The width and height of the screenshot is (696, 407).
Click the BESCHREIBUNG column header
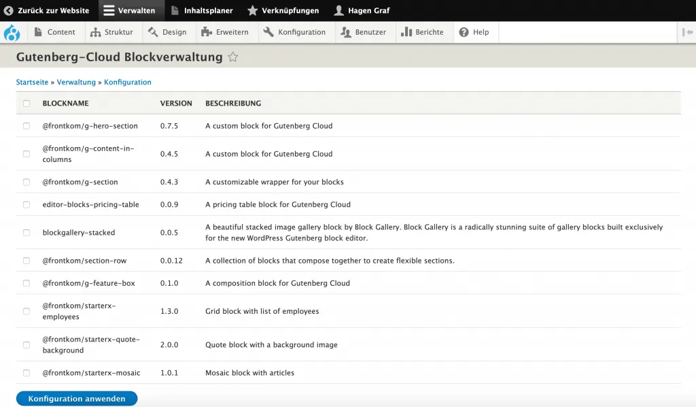(233, 103)
